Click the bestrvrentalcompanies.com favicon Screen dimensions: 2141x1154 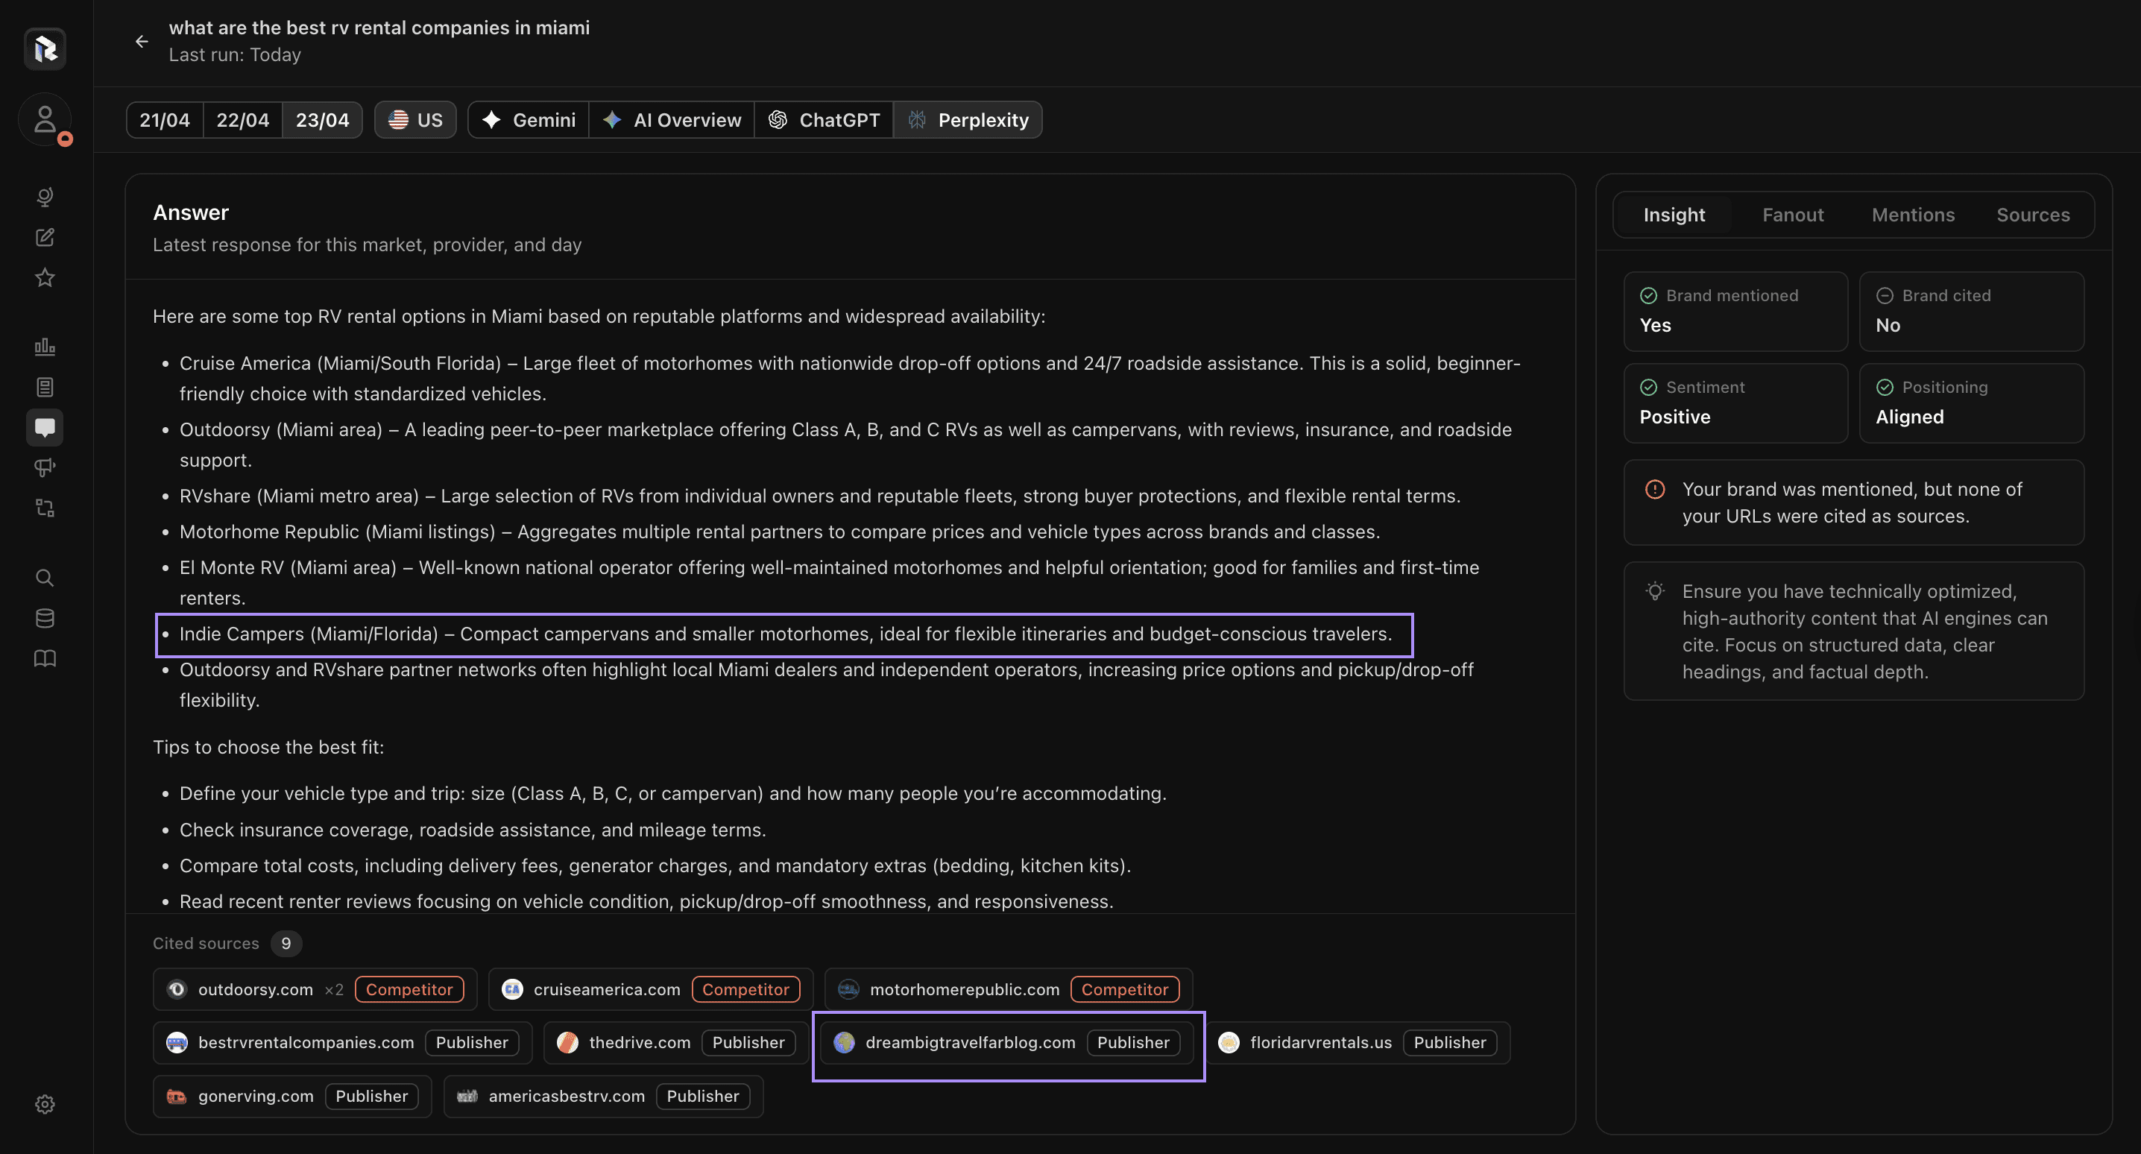176,1043
